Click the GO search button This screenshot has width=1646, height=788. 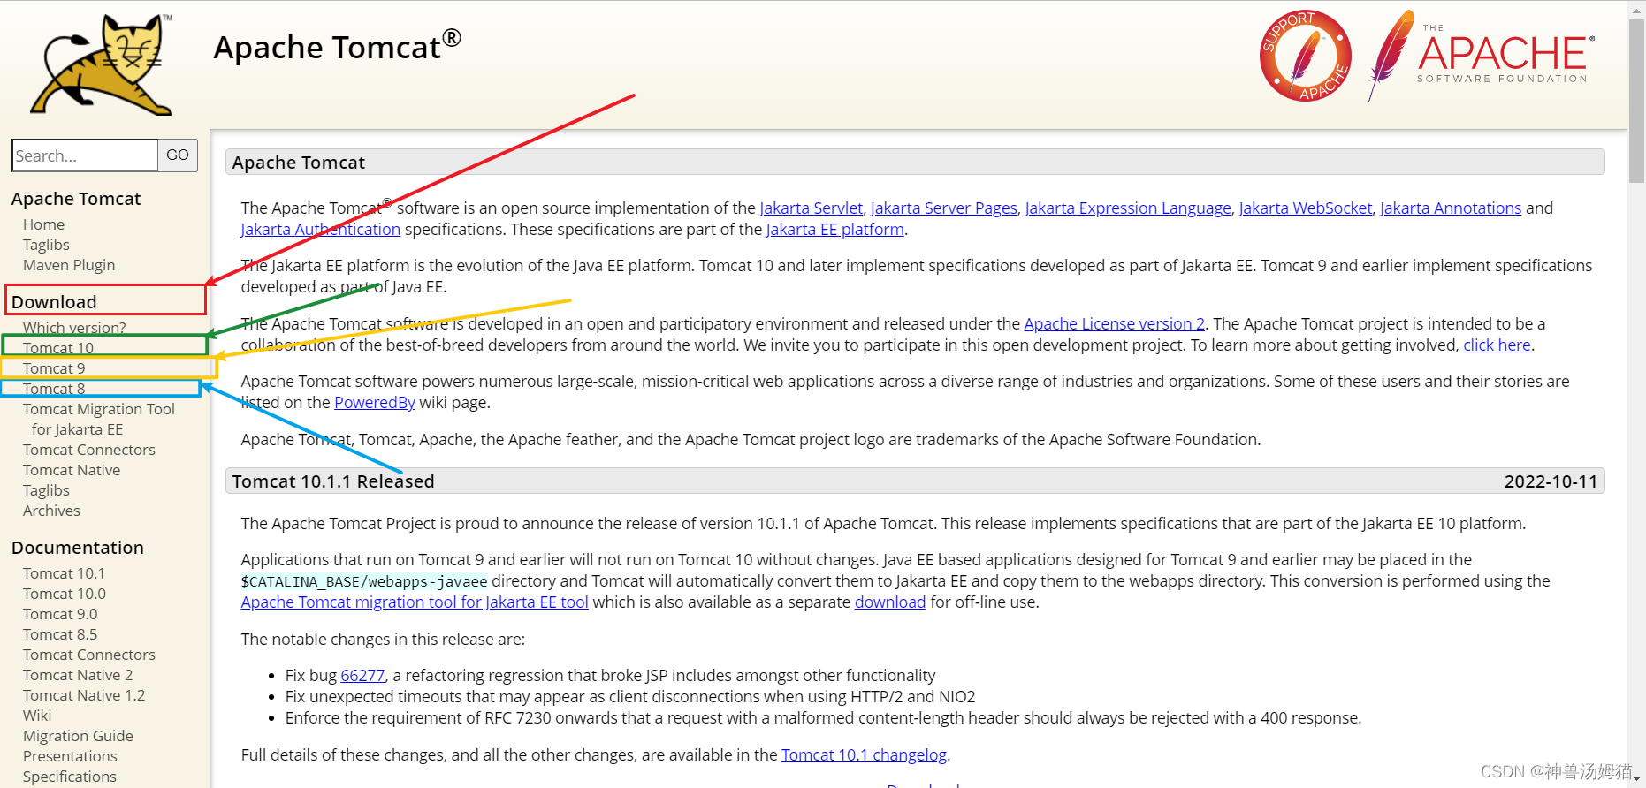pos(178,155)
